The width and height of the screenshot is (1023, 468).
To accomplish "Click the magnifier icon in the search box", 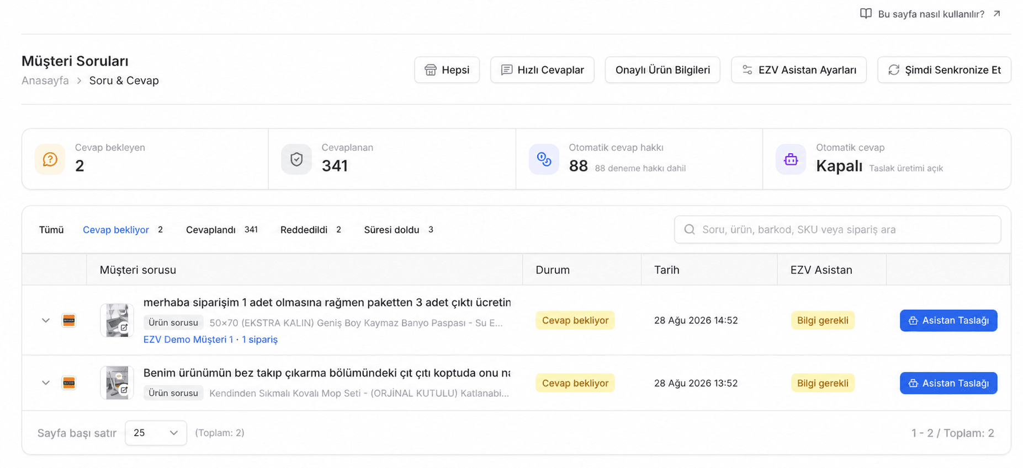I will pos(690,229).
